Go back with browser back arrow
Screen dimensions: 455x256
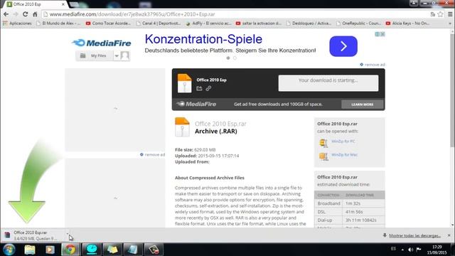[x=6, y=14]
